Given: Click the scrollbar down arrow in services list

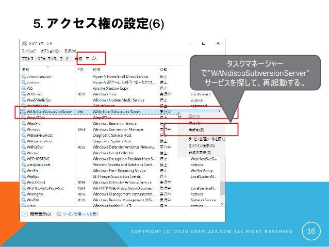Looking at the screenshot, I should point(222,204).
